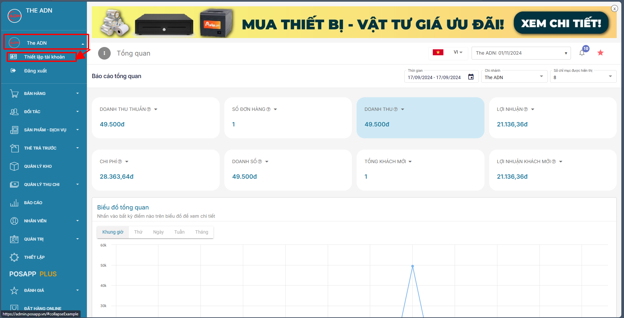
Task: Click the help icon next to Chi phí
Action: click(120, 162)
